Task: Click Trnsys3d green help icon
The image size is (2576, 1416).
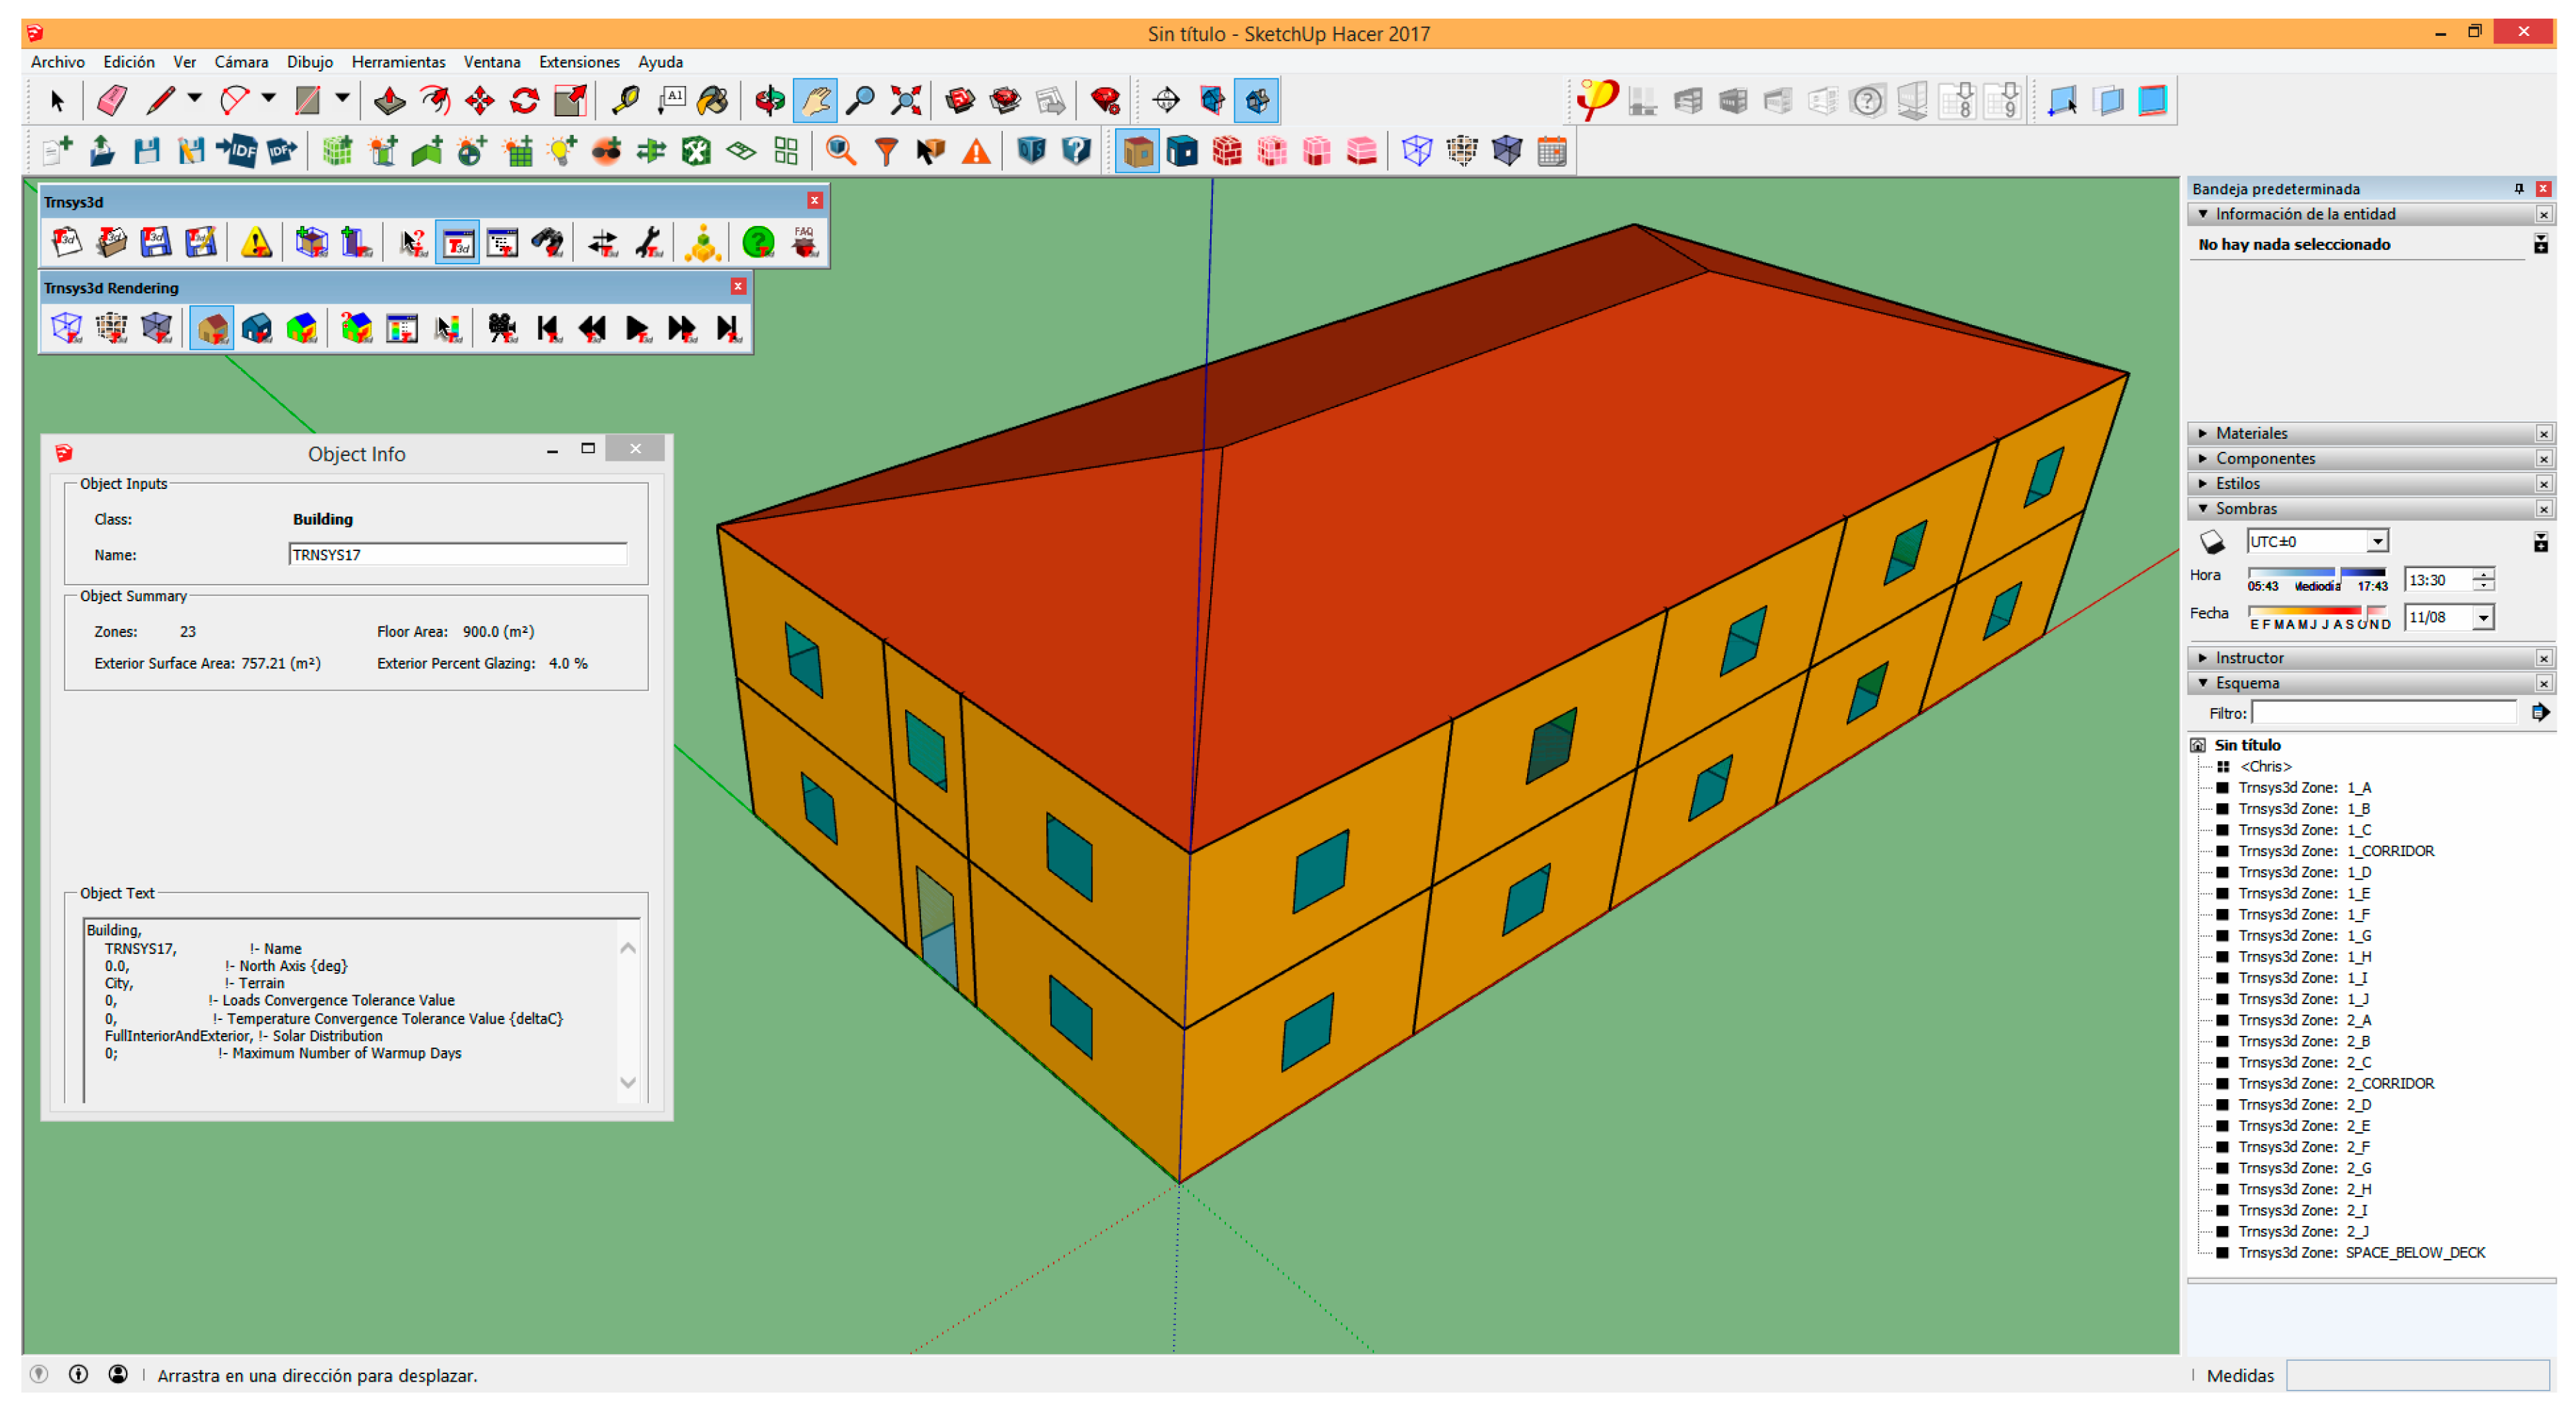Action: 758,242
